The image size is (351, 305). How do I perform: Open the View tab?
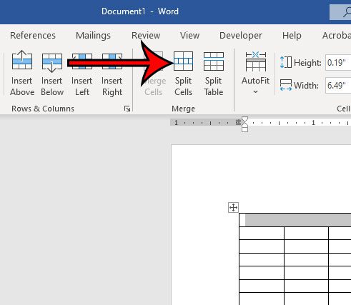189,36
